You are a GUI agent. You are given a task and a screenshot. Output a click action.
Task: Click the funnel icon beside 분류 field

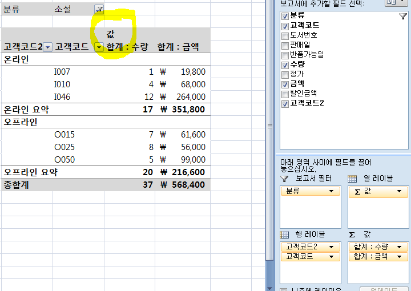pos(403,17)
